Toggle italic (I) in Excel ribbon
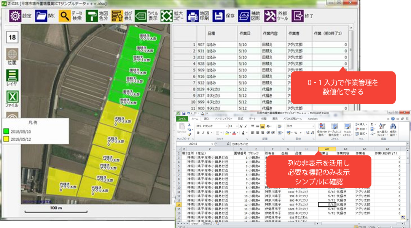The width and height of the screenshot is (411, 228). pyautogui.click(x=203, y=133)
